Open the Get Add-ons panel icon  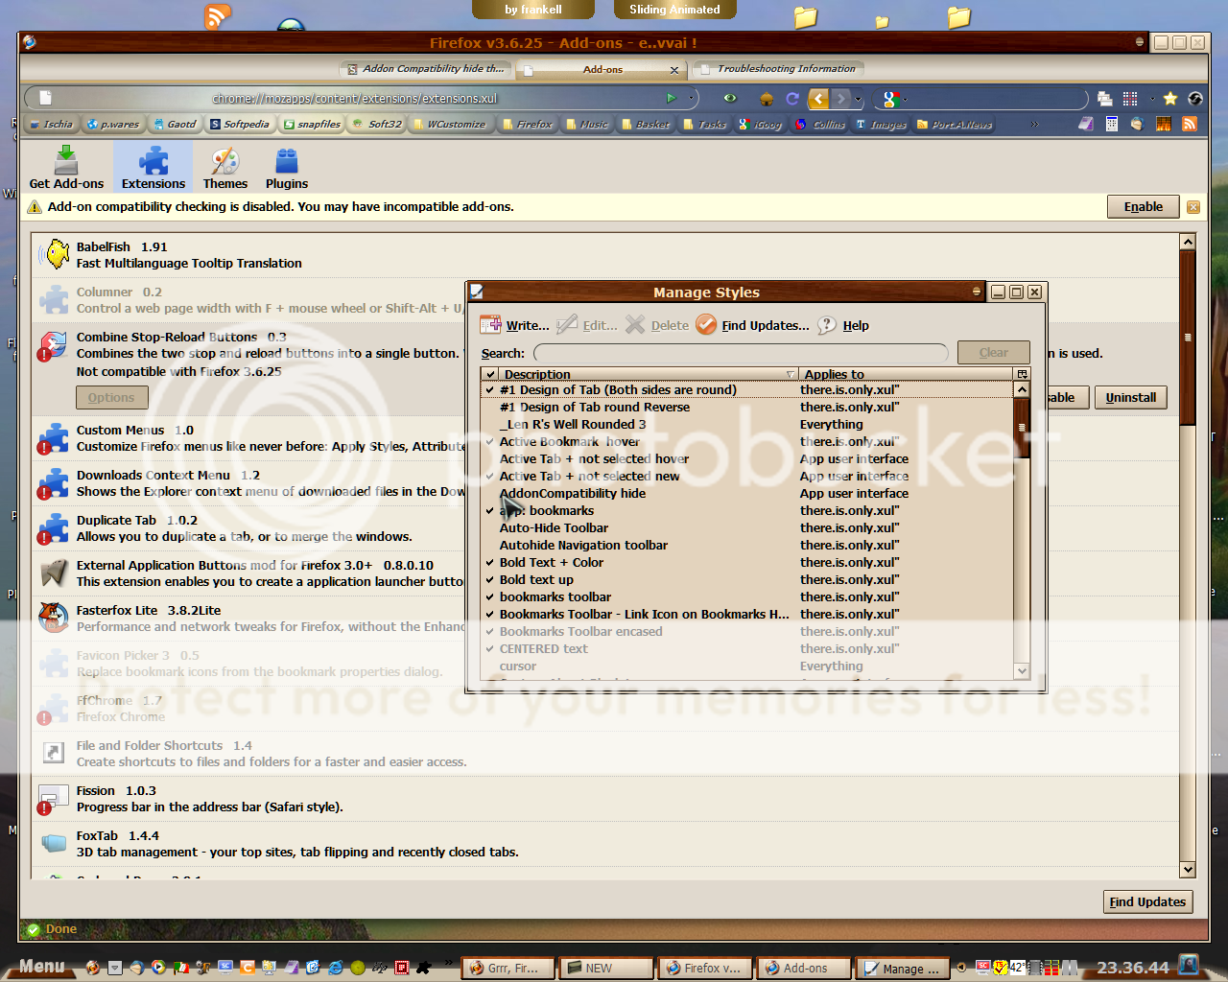66,159
